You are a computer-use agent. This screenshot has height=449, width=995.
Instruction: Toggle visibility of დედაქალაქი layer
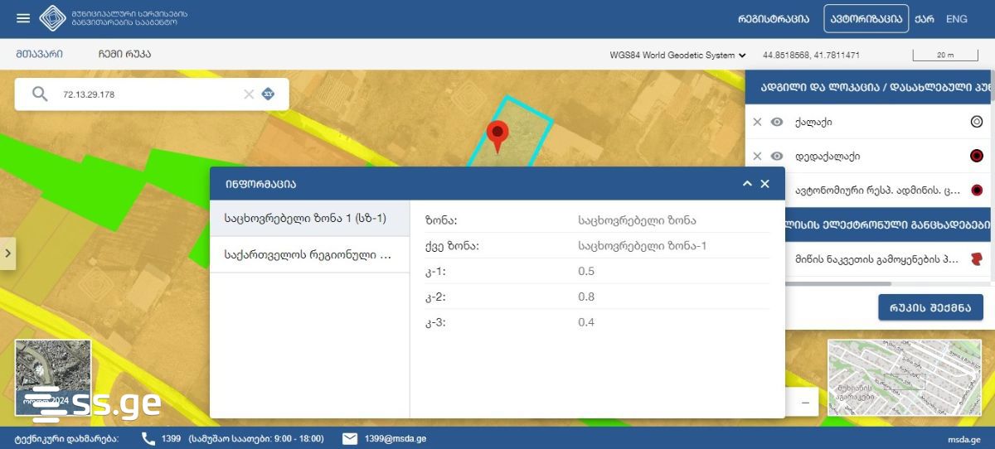point(777,156)
